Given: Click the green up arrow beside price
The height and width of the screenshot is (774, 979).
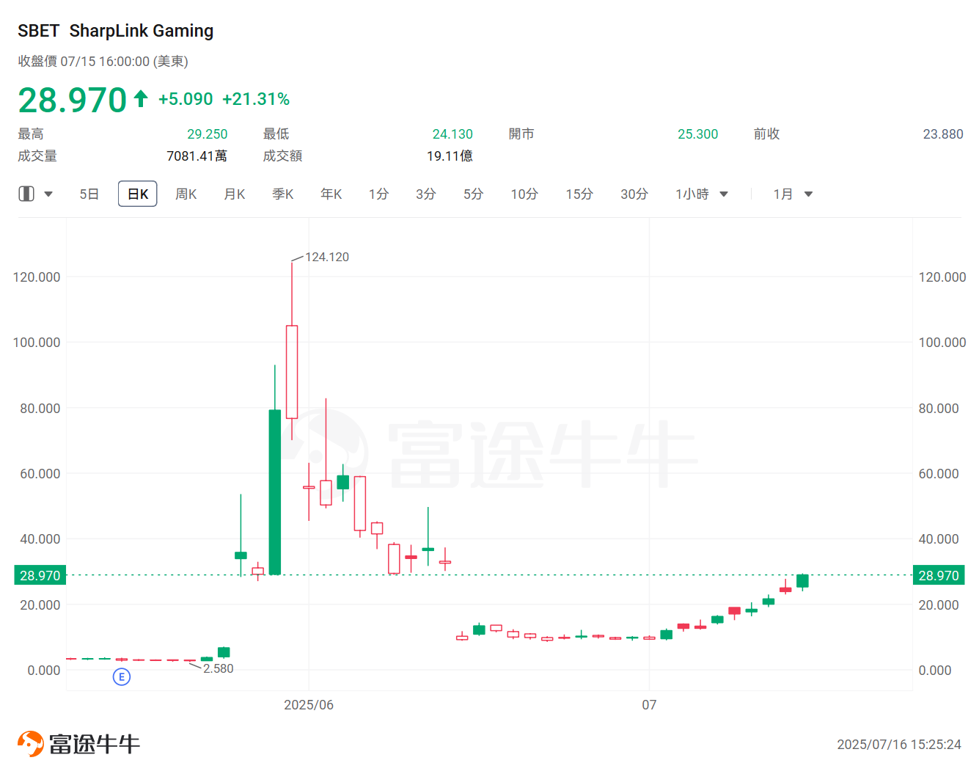Looking at the screenshot, I should pyautogui.click(x=141, y=99).
